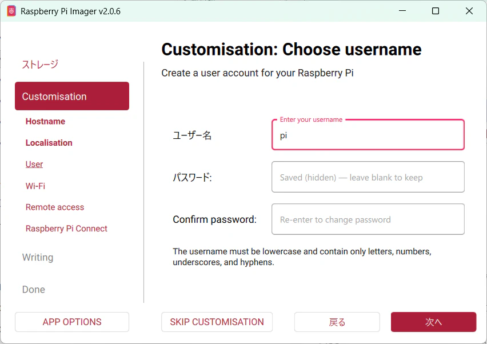Click the 'Confirm password:' label
The height and width of the screenshot is (344, 487).
(214, 219)
